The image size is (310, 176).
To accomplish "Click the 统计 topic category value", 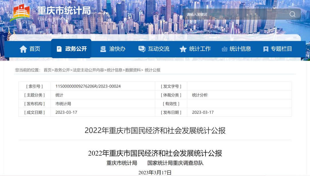I will pyautogui.click(x=59, y=95).
